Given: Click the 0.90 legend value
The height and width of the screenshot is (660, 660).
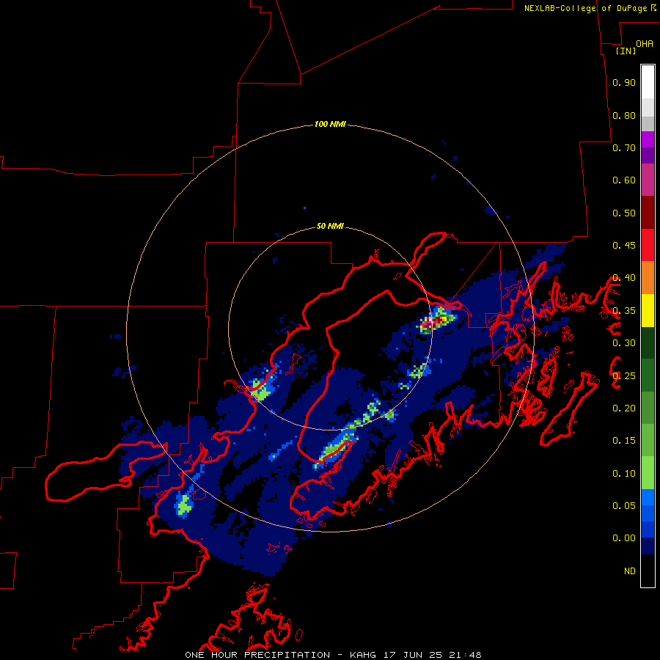Looking at the screenshot, I should pos(624,82).
